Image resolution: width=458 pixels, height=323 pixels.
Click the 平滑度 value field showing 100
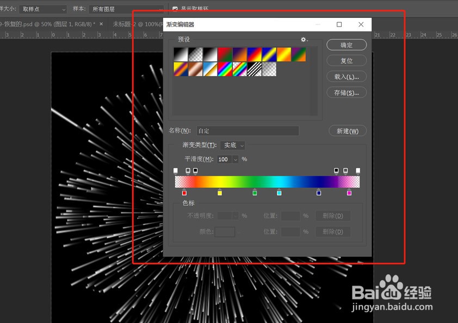(224, 159)
